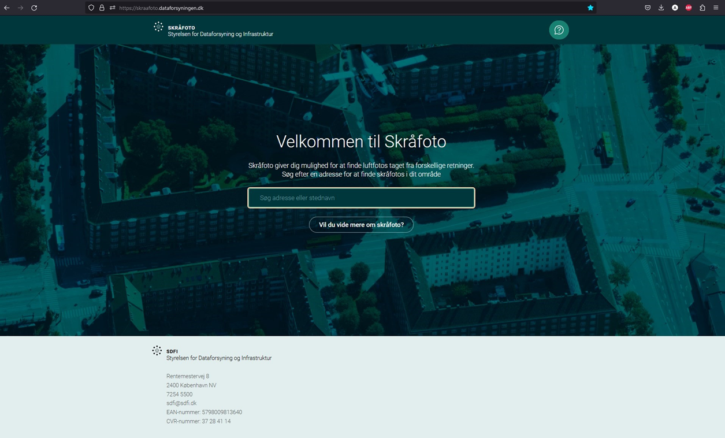Open the browser hamburger menu
This screenshot has width=725, height=438.
coord(716,8)
